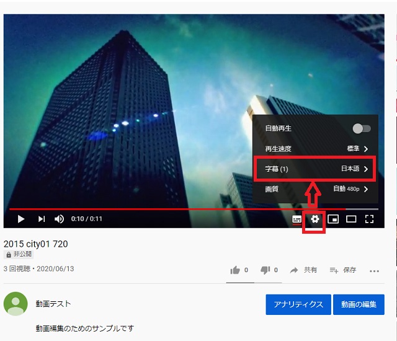Play the video
The height and width of the screenshot is (341, 397).
21,219
